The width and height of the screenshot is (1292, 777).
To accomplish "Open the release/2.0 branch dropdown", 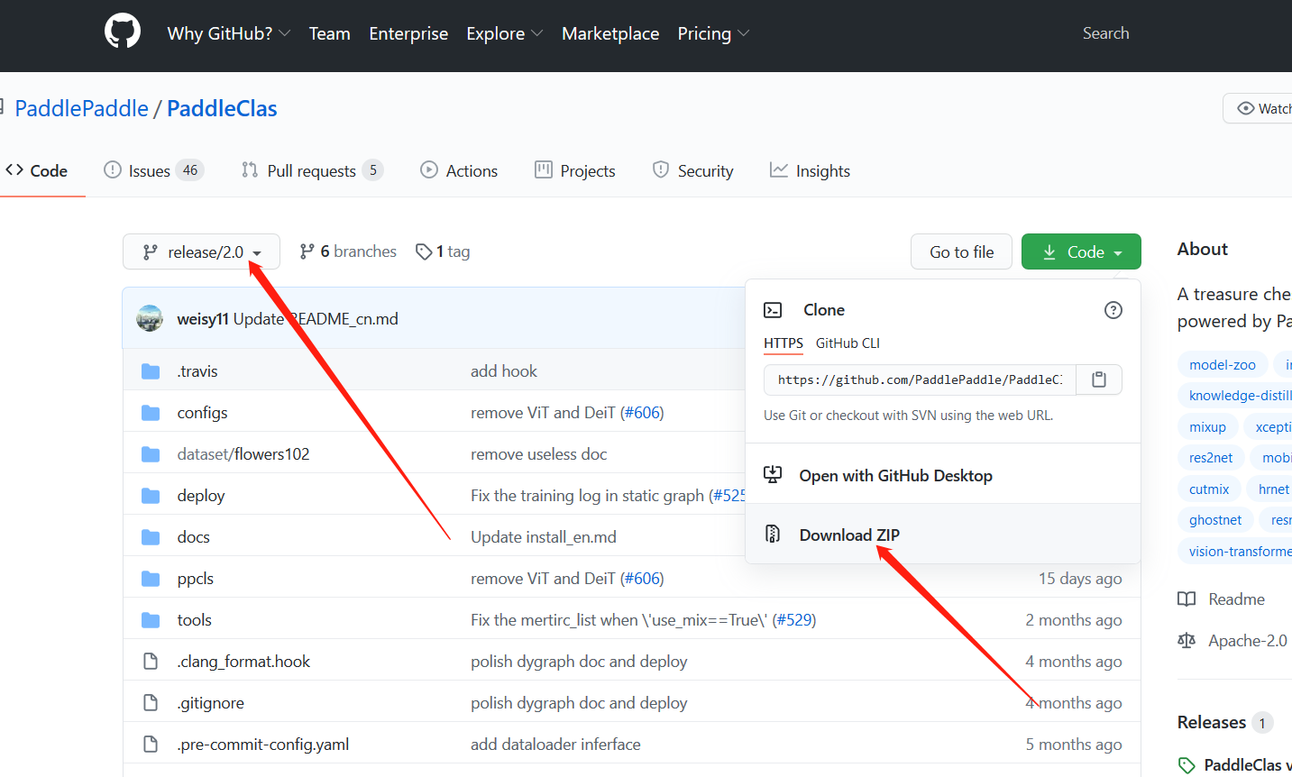I will click(x=201, y=251).
